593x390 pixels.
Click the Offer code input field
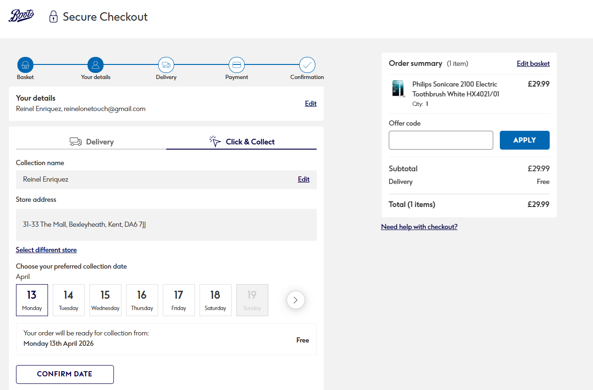[x=441, y=140]
